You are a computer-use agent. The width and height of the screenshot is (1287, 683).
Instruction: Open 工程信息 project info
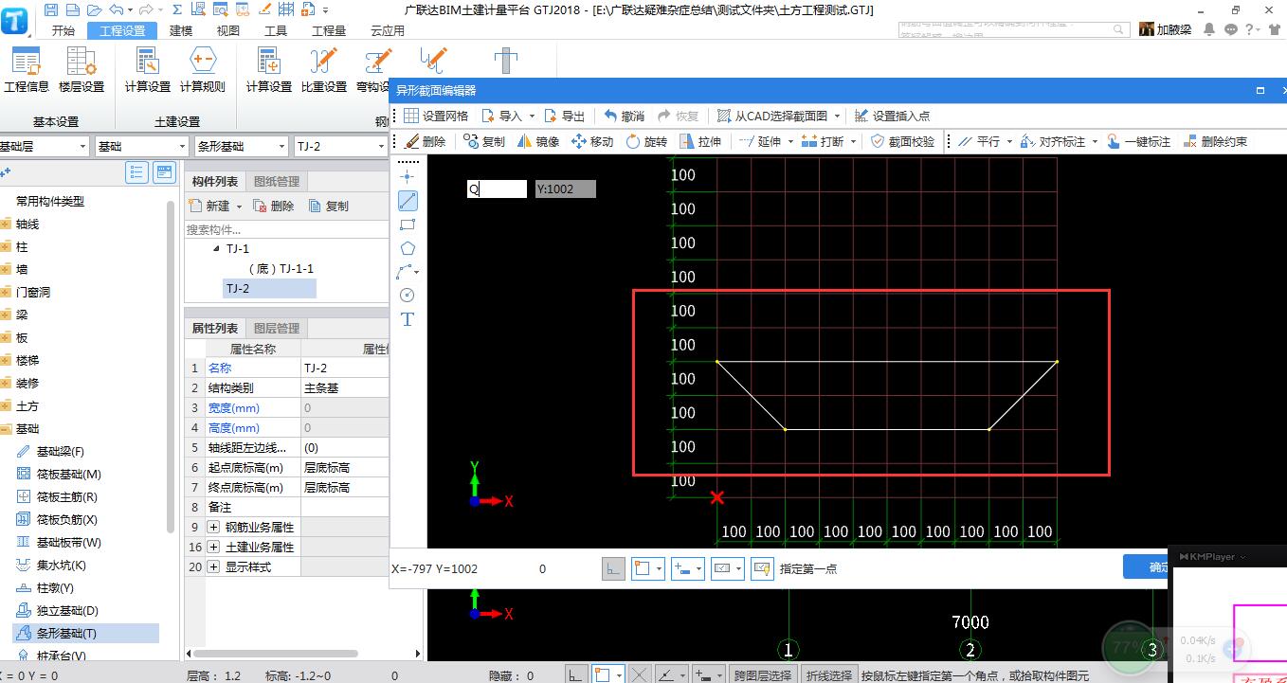tap(27, 71)
